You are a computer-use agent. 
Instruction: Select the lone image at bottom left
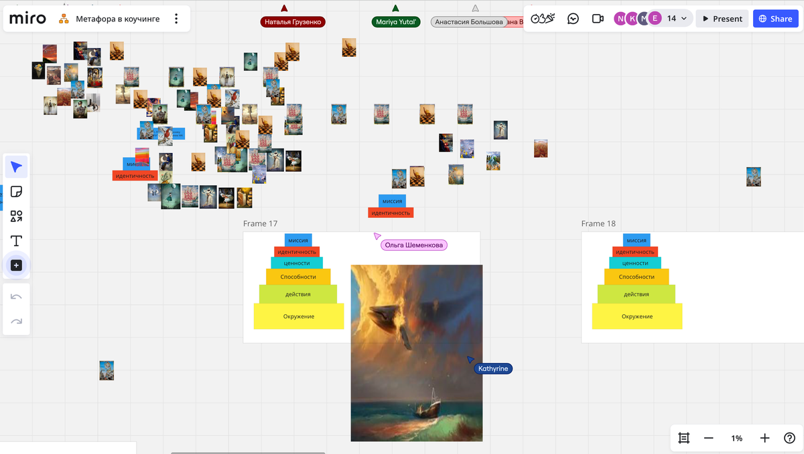[x=107, y=370]
